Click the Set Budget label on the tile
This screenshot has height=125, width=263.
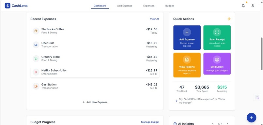[217, 67]
